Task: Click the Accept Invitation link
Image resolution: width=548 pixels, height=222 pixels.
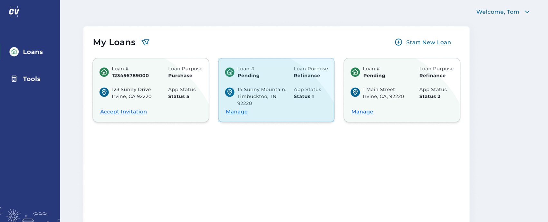Action: pyautogui.click(x=123, y=112)
